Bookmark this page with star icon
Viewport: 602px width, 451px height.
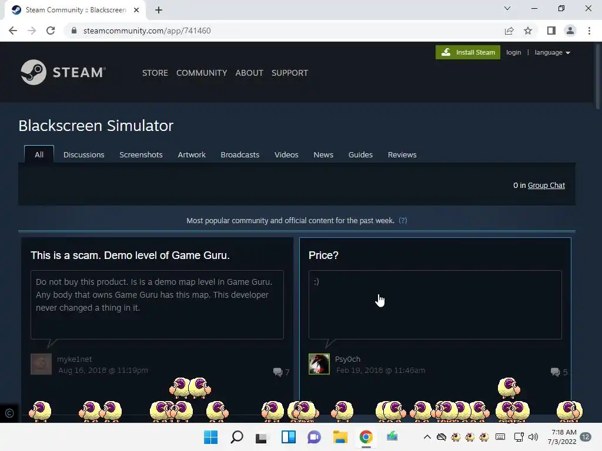[528, 31]
